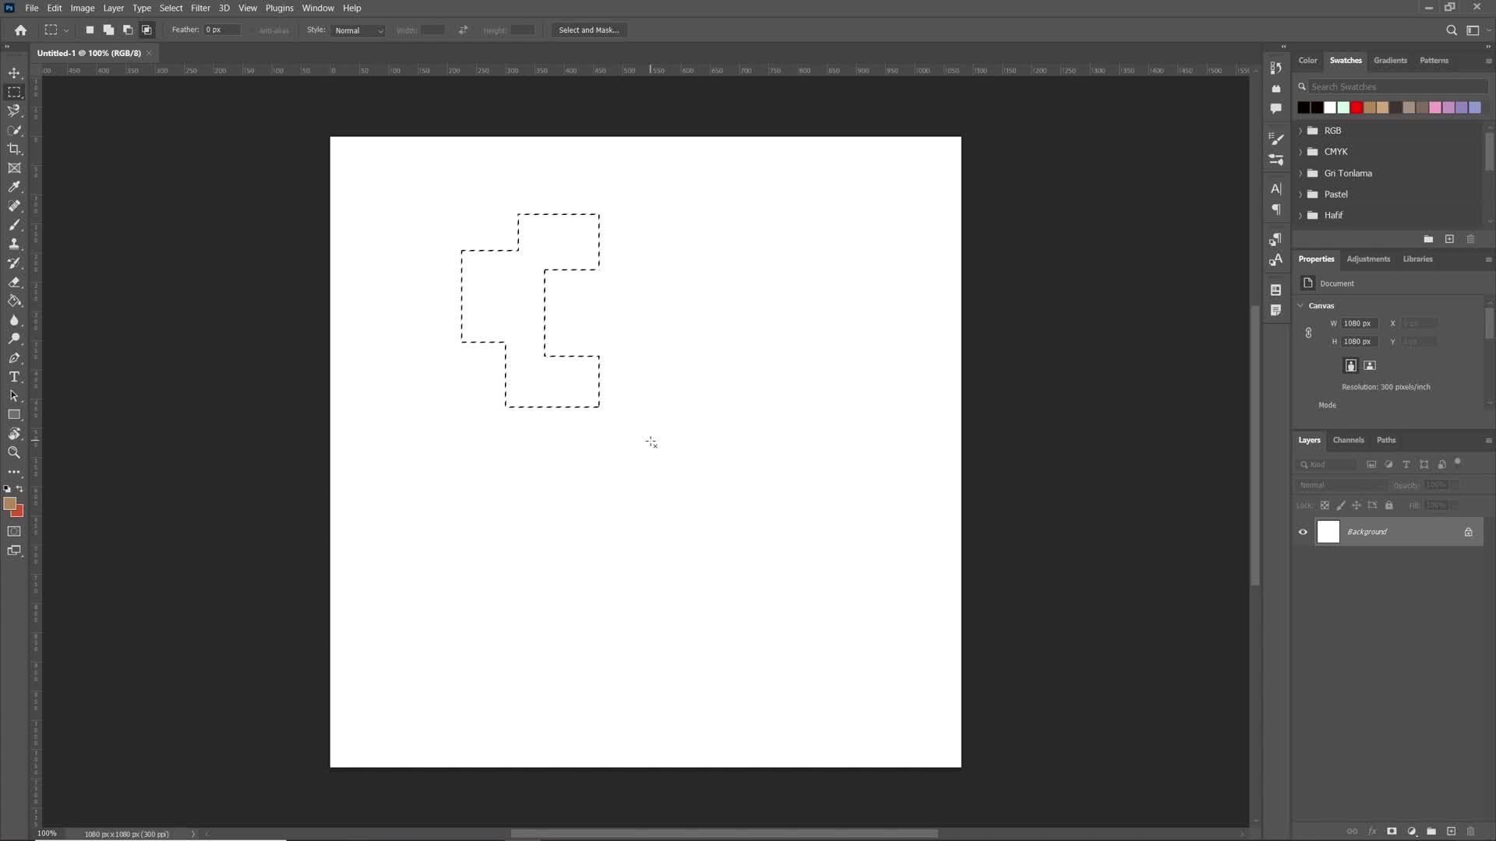Switch to the Channels tab
1496x841 pixels.
pos(1348,439)
